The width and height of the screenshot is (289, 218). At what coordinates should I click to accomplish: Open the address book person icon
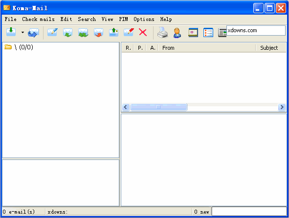[177, 33]
